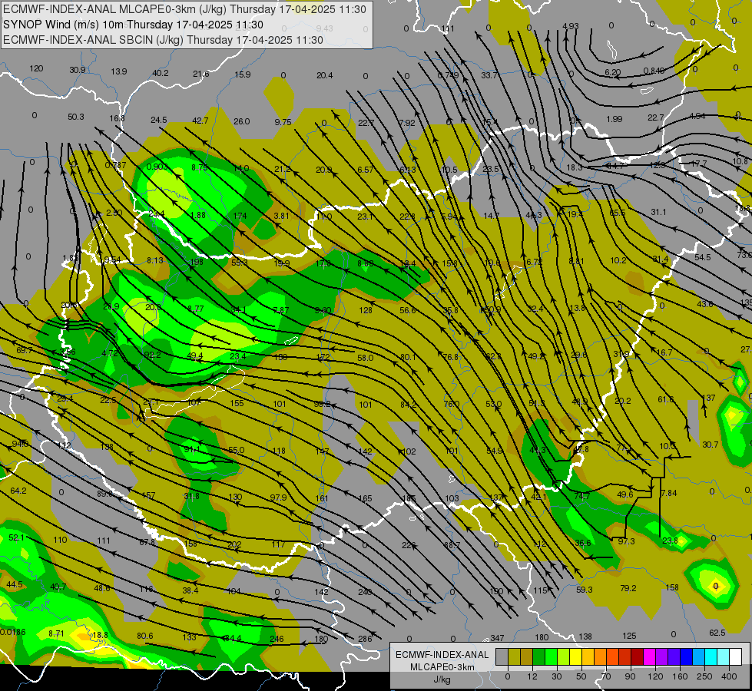752x691 pixels.
Task: Click the map value 64.2
Action: (x=18, y=491)
